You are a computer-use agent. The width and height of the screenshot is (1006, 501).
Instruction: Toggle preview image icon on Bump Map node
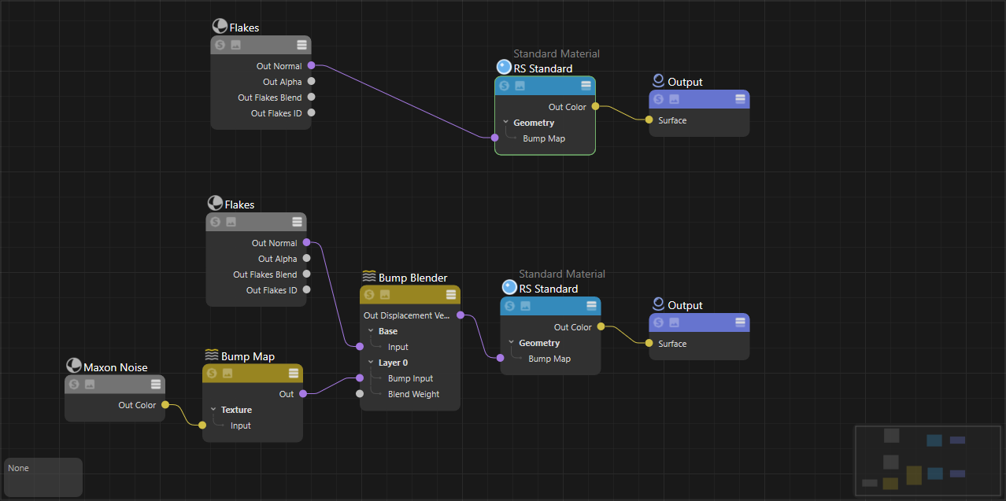227,374
